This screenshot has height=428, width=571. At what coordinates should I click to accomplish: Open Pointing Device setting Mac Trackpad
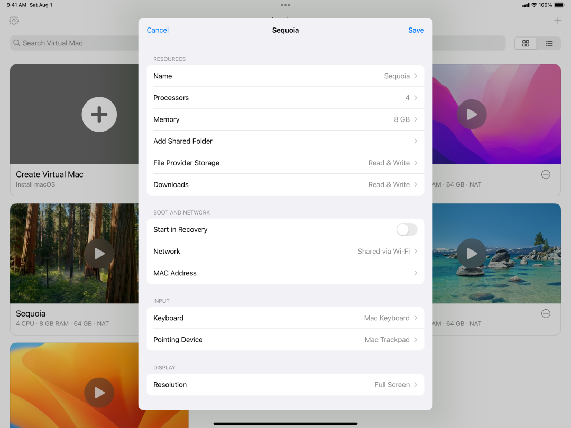285,340
